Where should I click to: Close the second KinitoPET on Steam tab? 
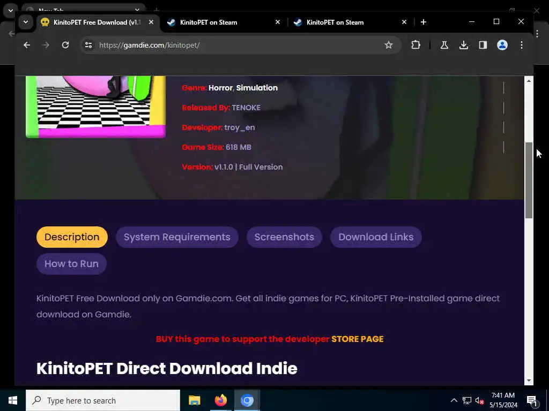(x=404, y=22)
